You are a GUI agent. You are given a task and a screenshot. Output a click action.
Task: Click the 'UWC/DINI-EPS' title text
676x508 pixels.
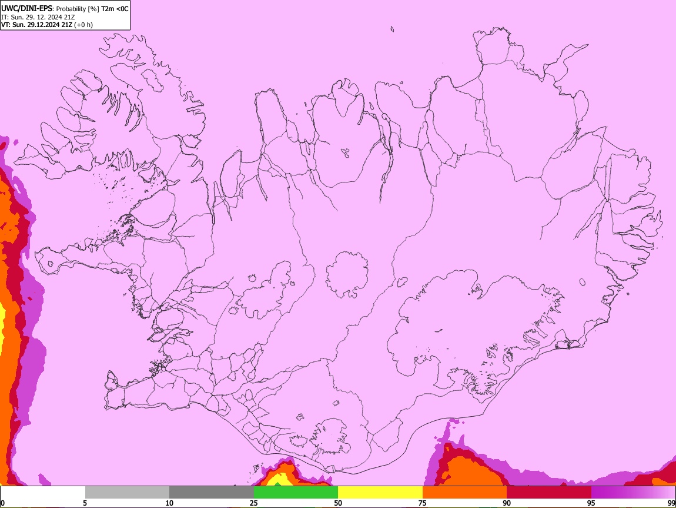tap(28, 9)
